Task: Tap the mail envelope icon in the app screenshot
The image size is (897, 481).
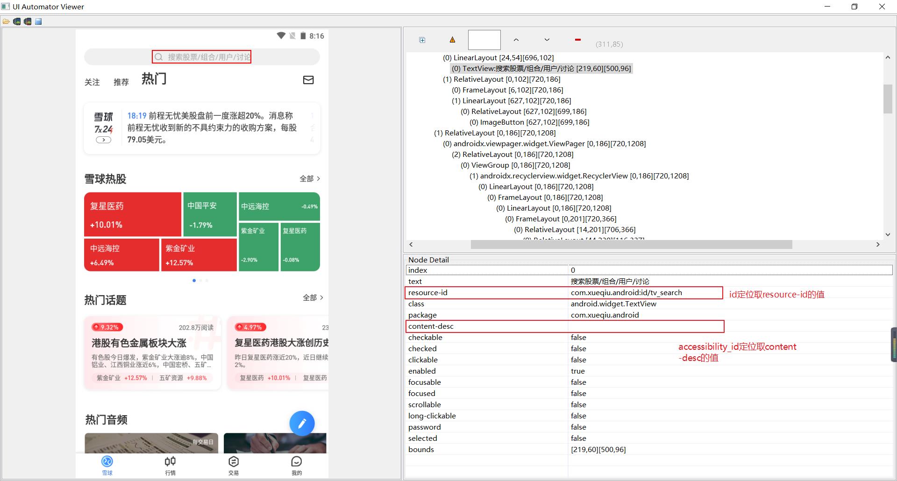Action: [308, 80]
